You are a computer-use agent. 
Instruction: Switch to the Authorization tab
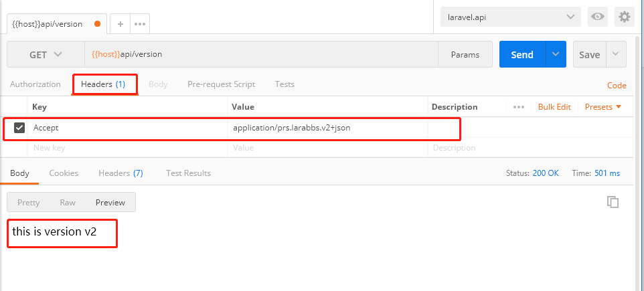35,84
